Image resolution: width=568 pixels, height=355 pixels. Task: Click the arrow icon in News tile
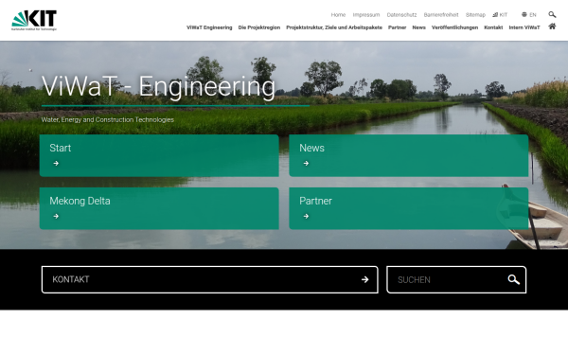tap(306, 164)
